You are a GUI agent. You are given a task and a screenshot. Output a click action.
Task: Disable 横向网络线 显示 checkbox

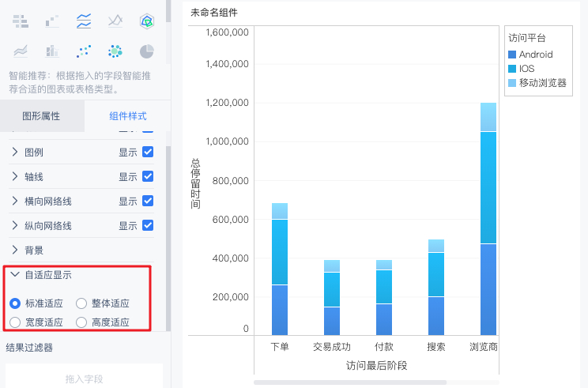click(x=148, y=201)
